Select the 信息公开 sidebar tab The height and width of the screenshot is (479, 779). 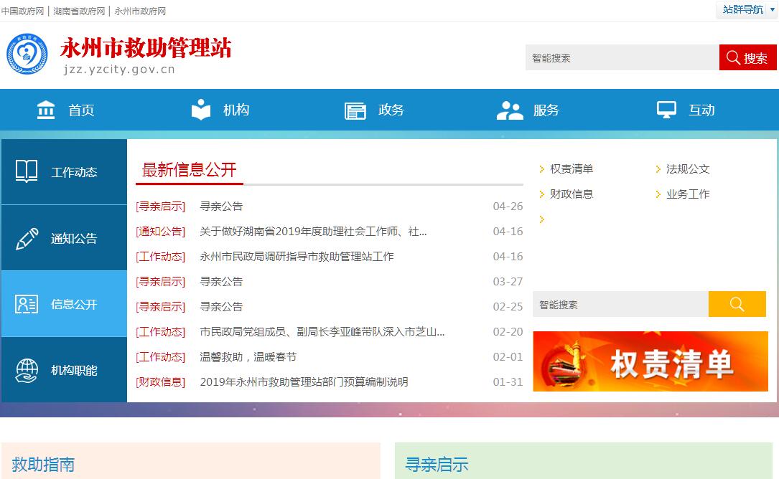(64, 304)
